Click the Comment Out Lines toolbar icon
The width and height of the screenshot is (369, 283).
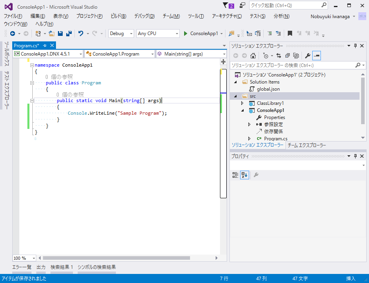(x=270, y=34)
